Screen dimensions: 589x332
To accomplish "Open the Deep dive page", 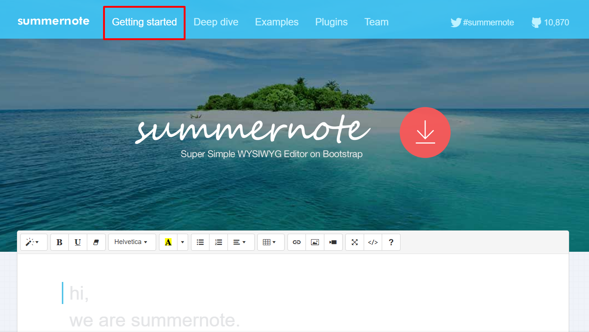I will tap(216, 22).
